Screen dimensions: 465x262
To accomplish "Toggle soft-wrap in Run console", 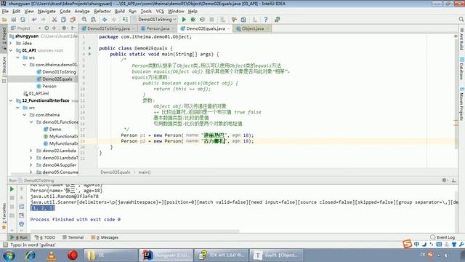I will tap(21, 207).
